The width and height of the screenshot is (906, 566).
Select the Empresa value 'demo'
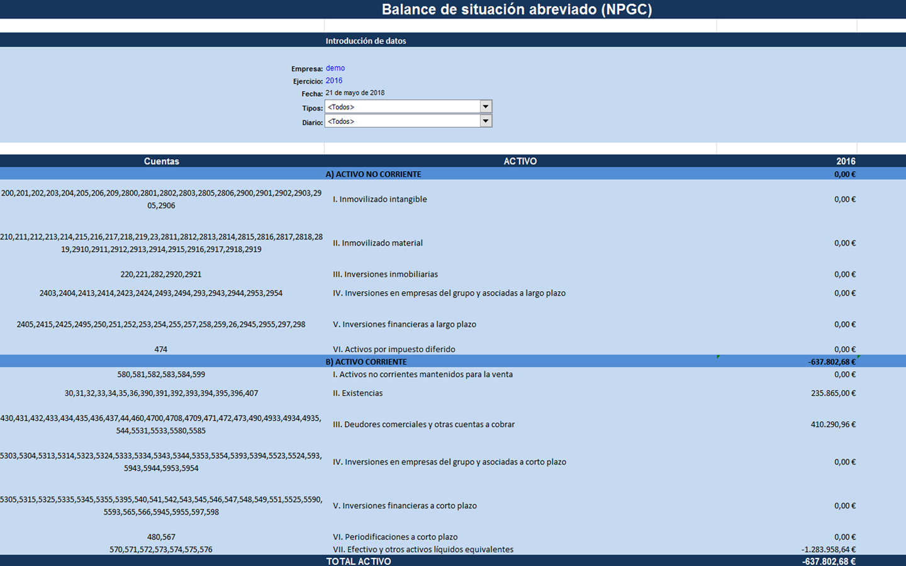click(x=335, y=68)
